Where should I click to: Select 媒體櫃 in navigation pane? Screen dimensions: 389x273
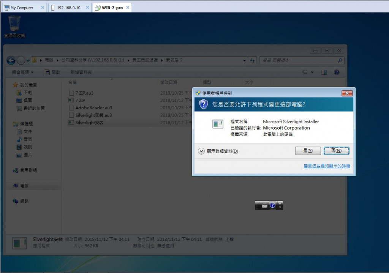point(22,123)
